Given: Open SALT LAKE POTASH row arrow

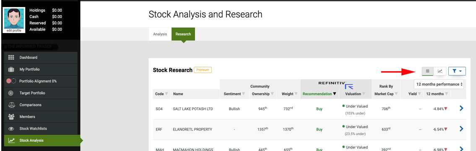Looking at the screenshot, I should [x=462, y=108].
